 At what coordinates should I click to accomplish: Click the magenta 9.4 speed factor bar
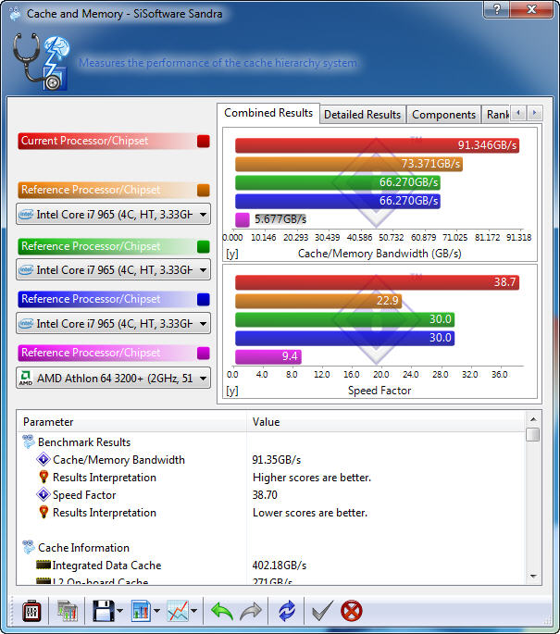[x=268, y=356]
